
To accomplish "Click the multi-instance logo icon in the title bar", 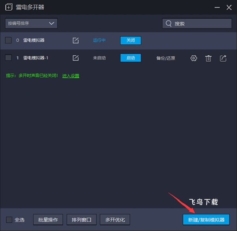I will click(9, 7).
